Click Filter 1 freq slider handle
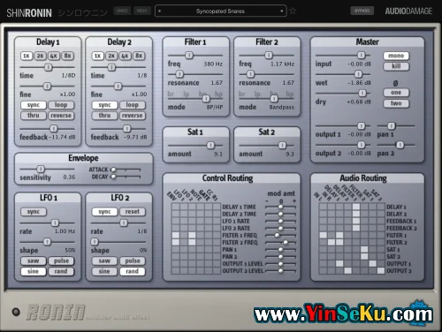 pyautogui.click(x=189, y=56)
